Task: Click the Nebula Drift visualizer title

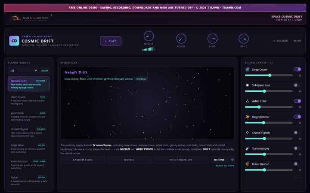Action: tap(76, 72)
